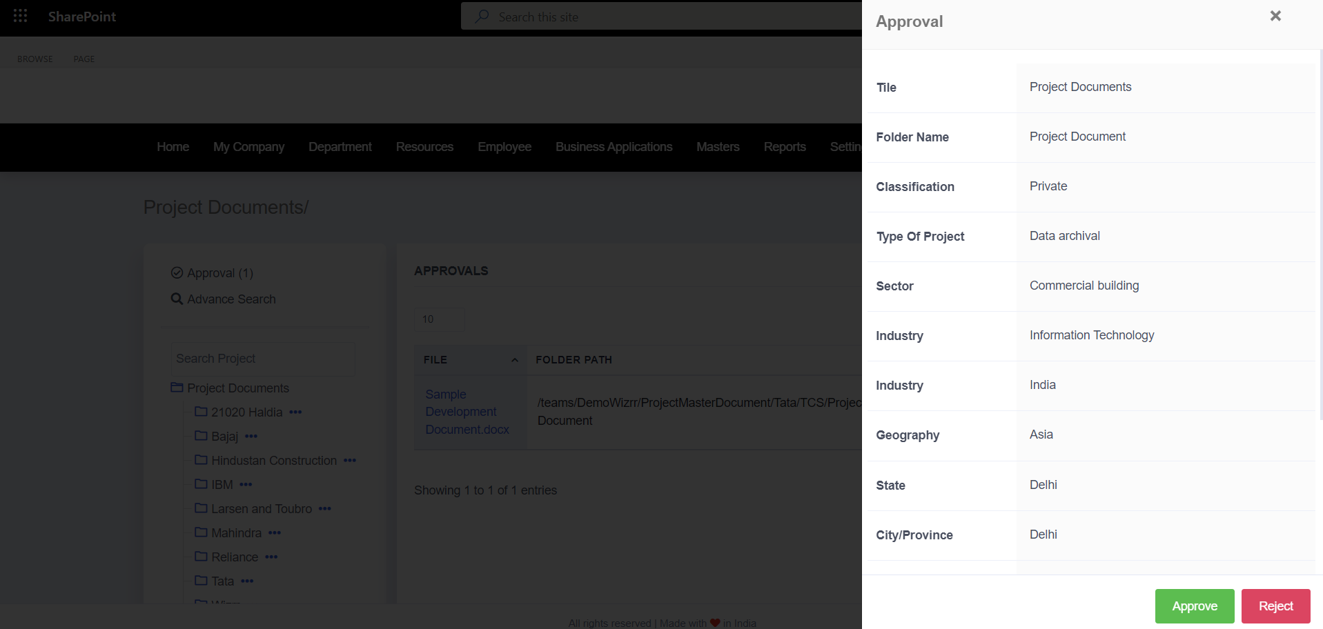Open the SharePoint app launcher
Image resolution: width=1323 pixels, height=629 pixels.
tap(19, 16)
